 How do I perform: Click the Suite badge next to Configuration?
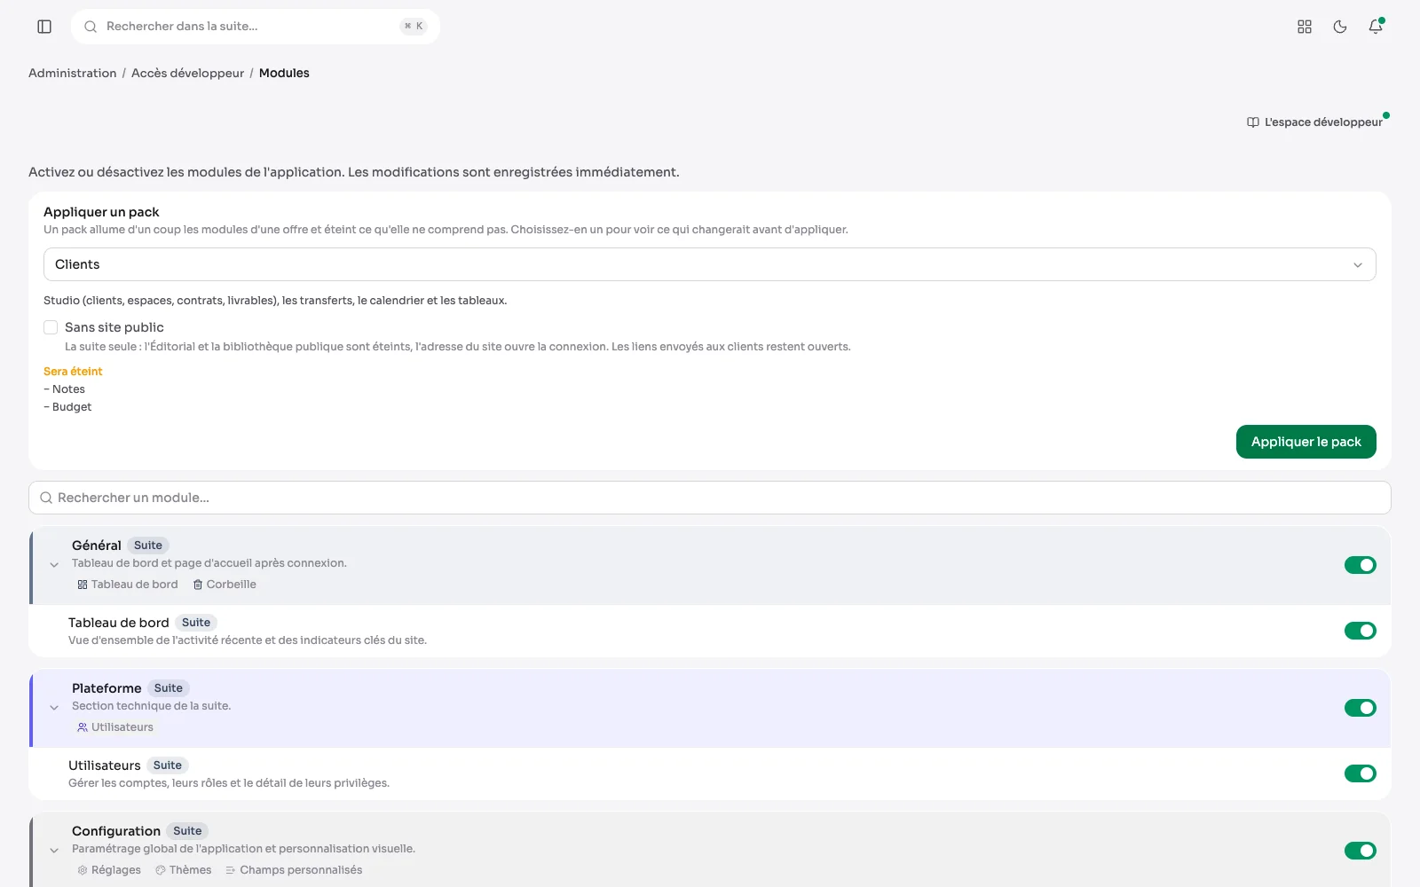187,831
